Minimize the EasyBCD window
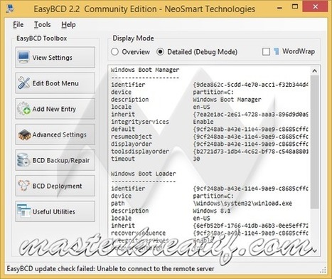The width and height of the screenshot is (332, 279). click(280, 7)
